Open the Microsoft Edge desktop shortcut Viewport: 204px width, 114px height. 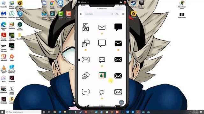click(4, 26)
